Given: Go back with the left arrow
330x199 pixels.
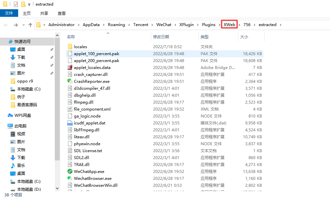Looking at the screenshot, I should point(6,25).
